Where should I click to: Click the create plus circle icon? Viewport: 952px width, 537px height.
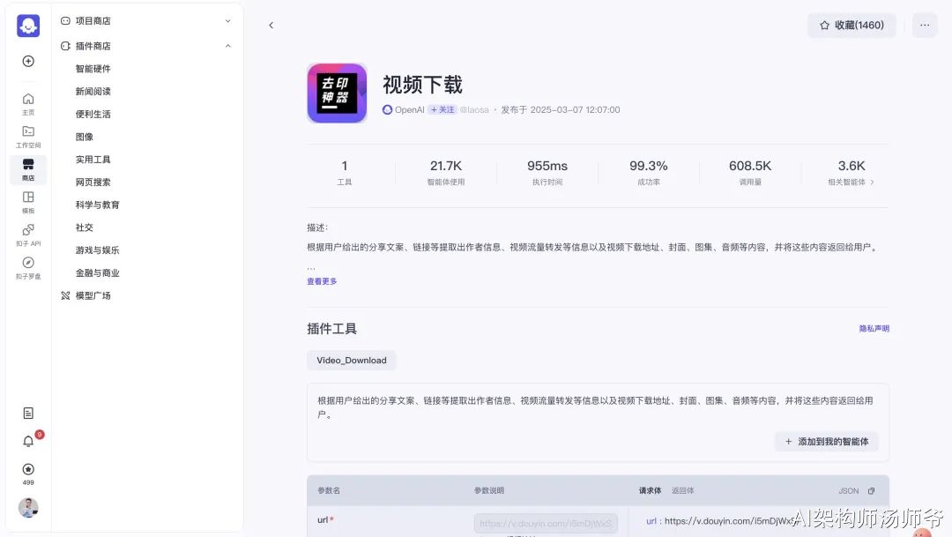(x=28, y=62)
